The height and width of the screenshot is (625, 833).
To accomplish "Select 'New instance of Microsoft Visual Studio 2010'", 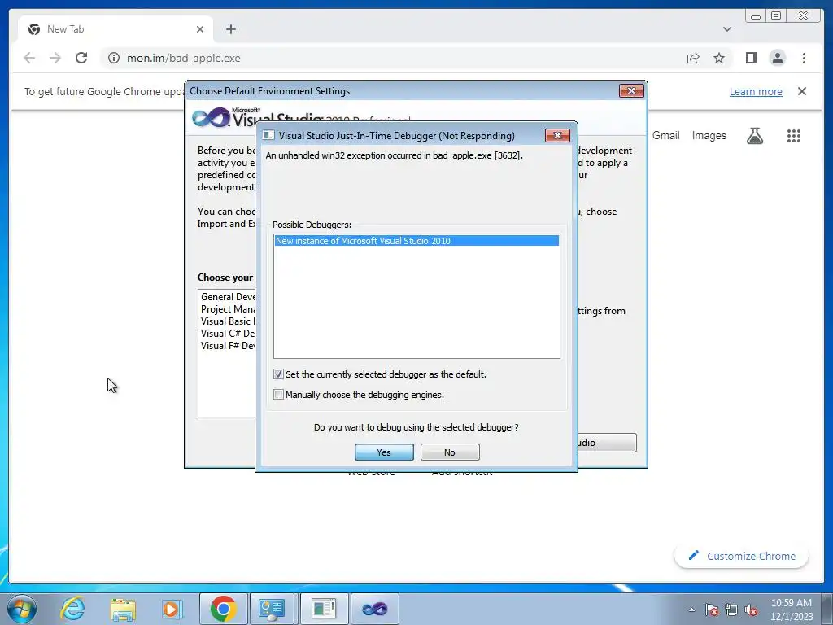I will click(416, 241).
